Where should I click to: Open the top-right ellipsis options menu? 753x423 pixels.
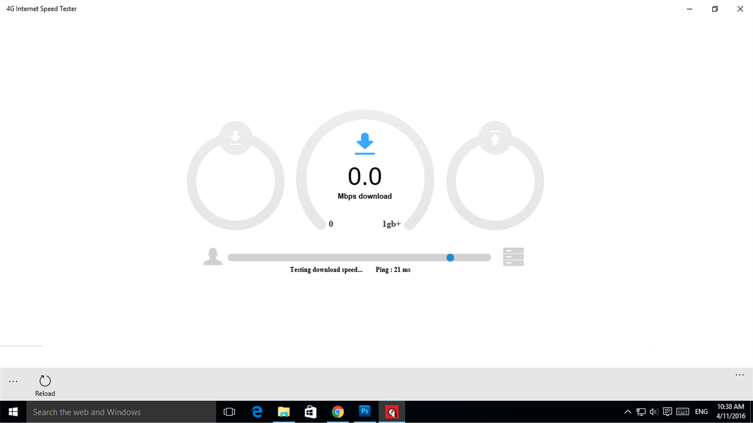tap(738, 375)
